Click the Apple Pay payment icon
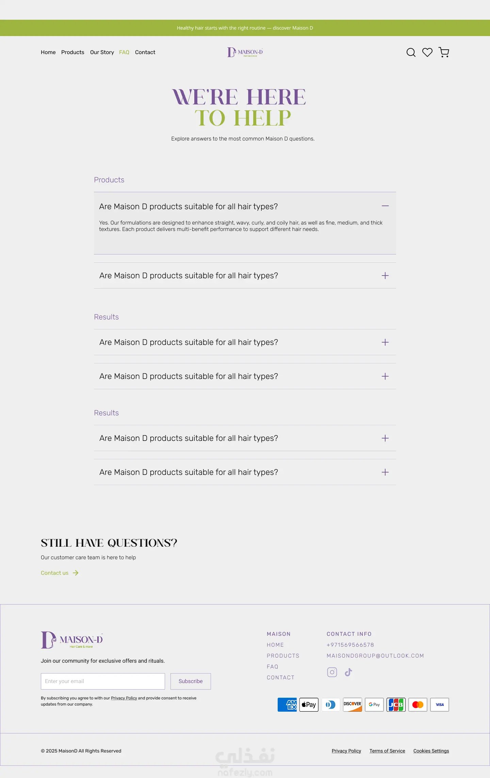Image resolution: width=490 pixels, height=778 pixels. pos(309,705)
